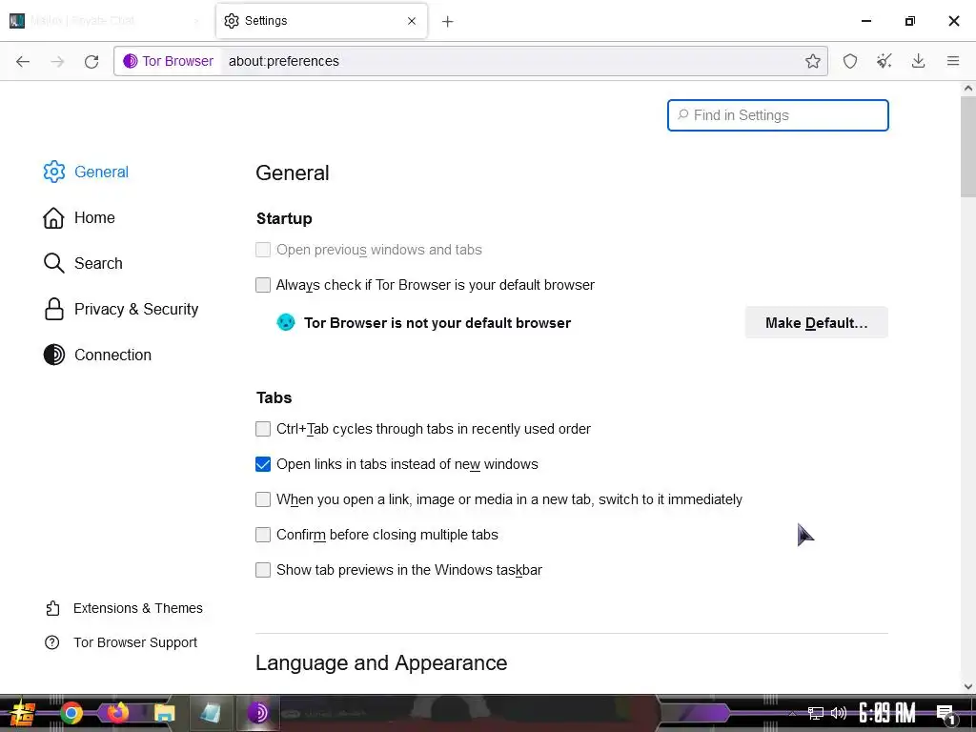Screen dimensions: 976x732
Task: Show hidden system tray icons chevron
Action: pyautogui.click(x=792, y=713)
